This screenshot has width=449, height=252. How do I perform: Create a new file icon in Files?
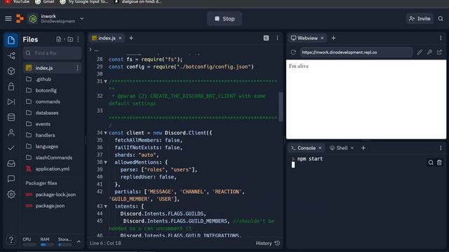point(59,39)
